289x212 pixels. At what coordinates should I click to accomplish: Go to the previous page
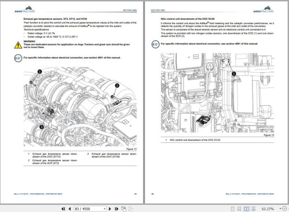point(70,209)
